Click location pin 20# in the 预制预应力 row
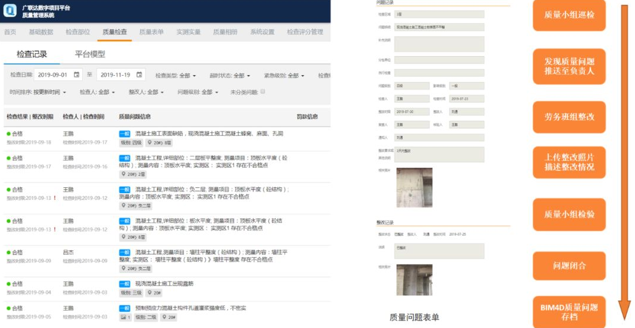 (169, 317)
